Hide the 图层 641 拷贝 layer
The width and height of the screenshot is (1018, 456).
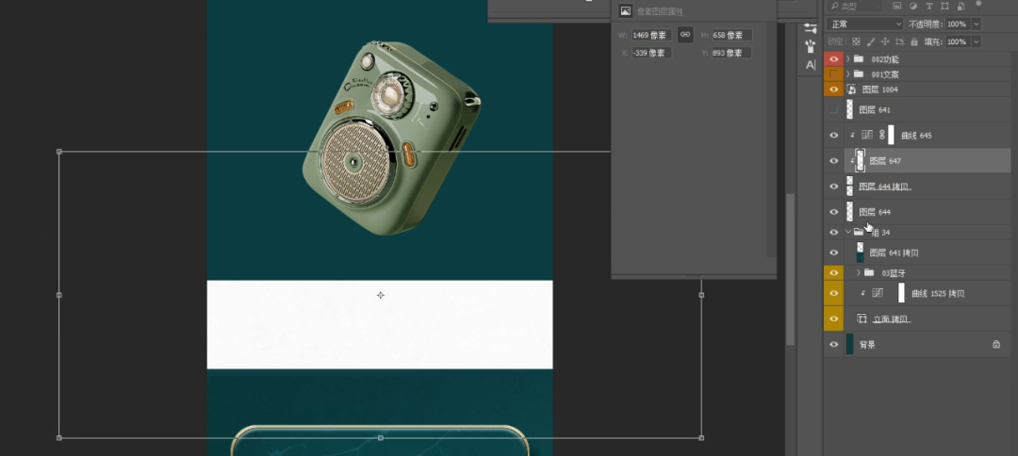point(833,252)
